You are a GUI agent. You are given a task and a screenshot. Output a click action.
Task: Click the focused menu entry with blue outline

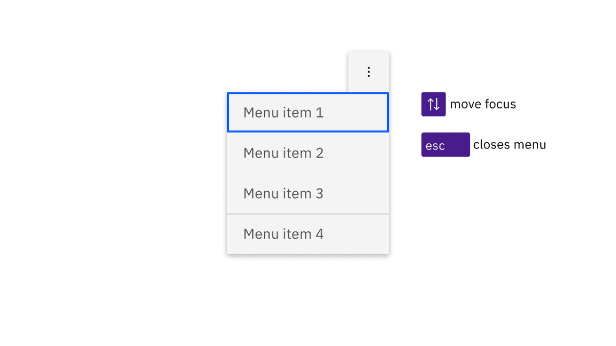pyautogui.click(x=307, y=112)
